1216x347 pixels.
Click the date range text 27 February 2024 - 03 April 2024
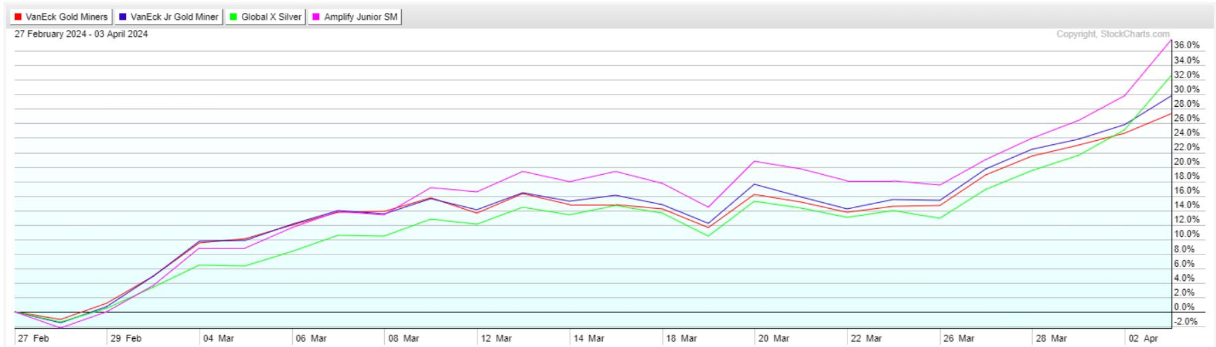[81, 34]
